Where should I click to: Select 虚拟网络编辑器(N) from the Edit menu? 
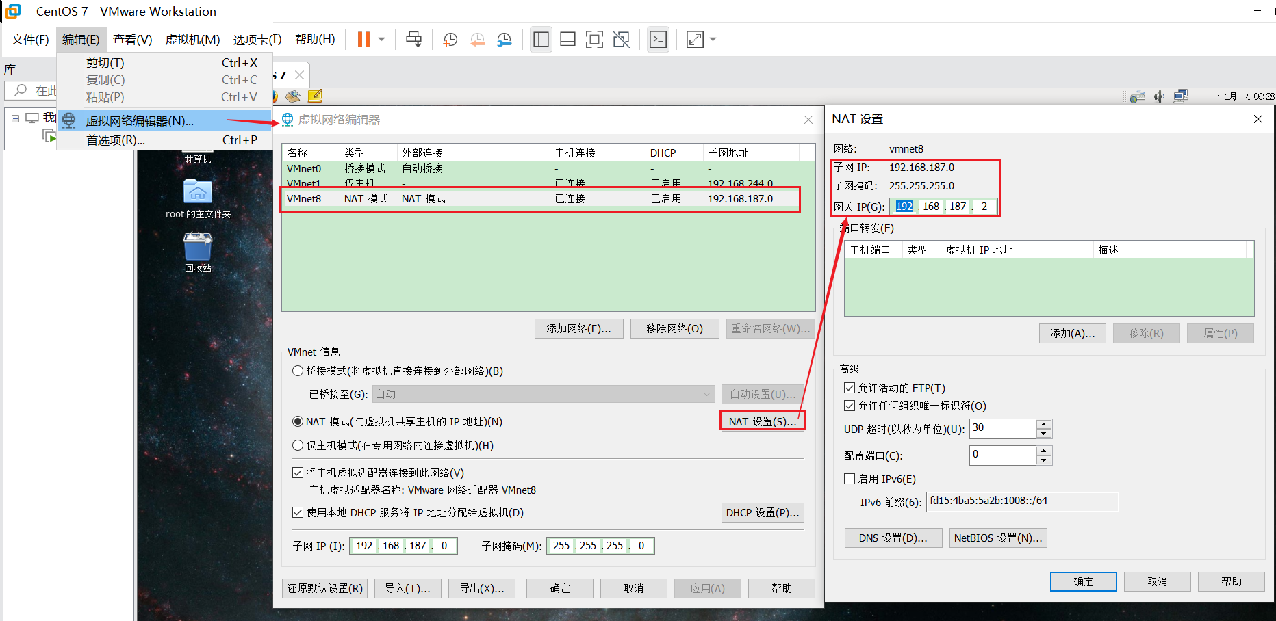tap(140, 120)
